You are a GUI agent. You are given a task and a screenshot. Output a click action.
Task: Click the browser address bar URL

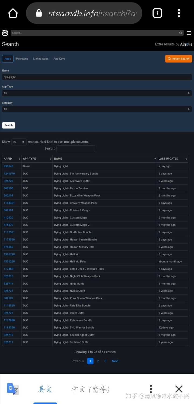coord(93,13)
